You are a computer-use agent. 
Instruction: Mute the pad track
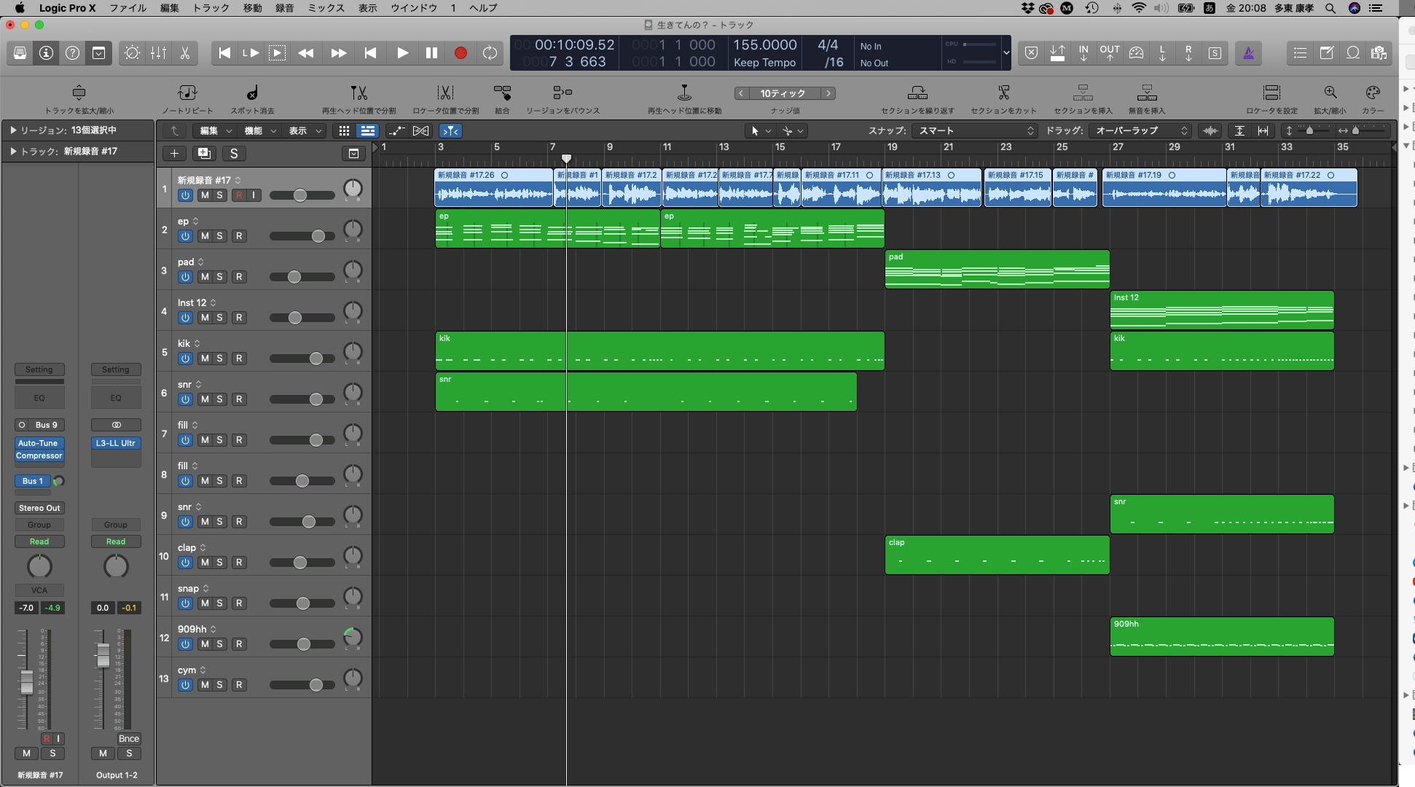[x=205, y=277]
